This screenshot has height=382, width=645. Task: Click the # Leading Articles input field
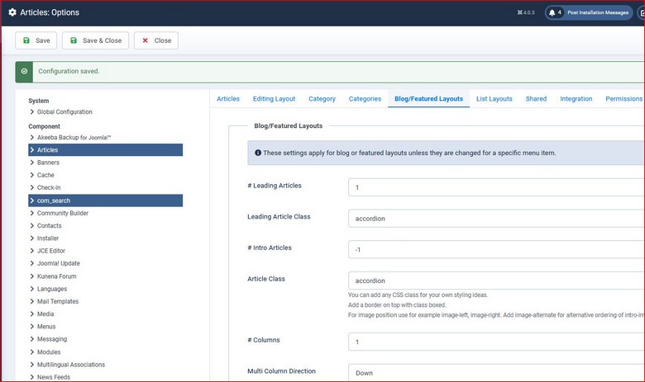point(496,187)
